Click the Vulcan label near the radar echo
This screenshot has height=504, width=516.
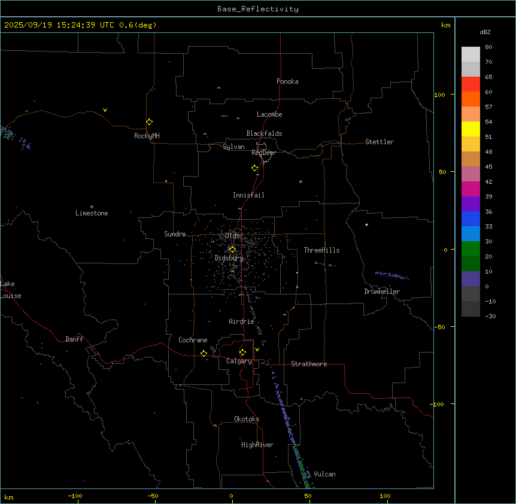click(x=324, y=474)
